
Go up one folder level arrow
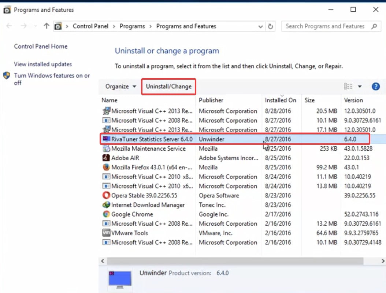[x=47, y=26]
